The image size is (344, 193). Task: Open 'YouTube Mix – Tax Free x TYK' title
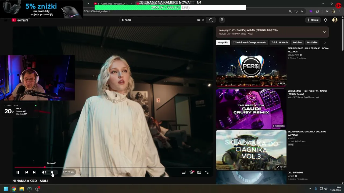coord(307,92)
